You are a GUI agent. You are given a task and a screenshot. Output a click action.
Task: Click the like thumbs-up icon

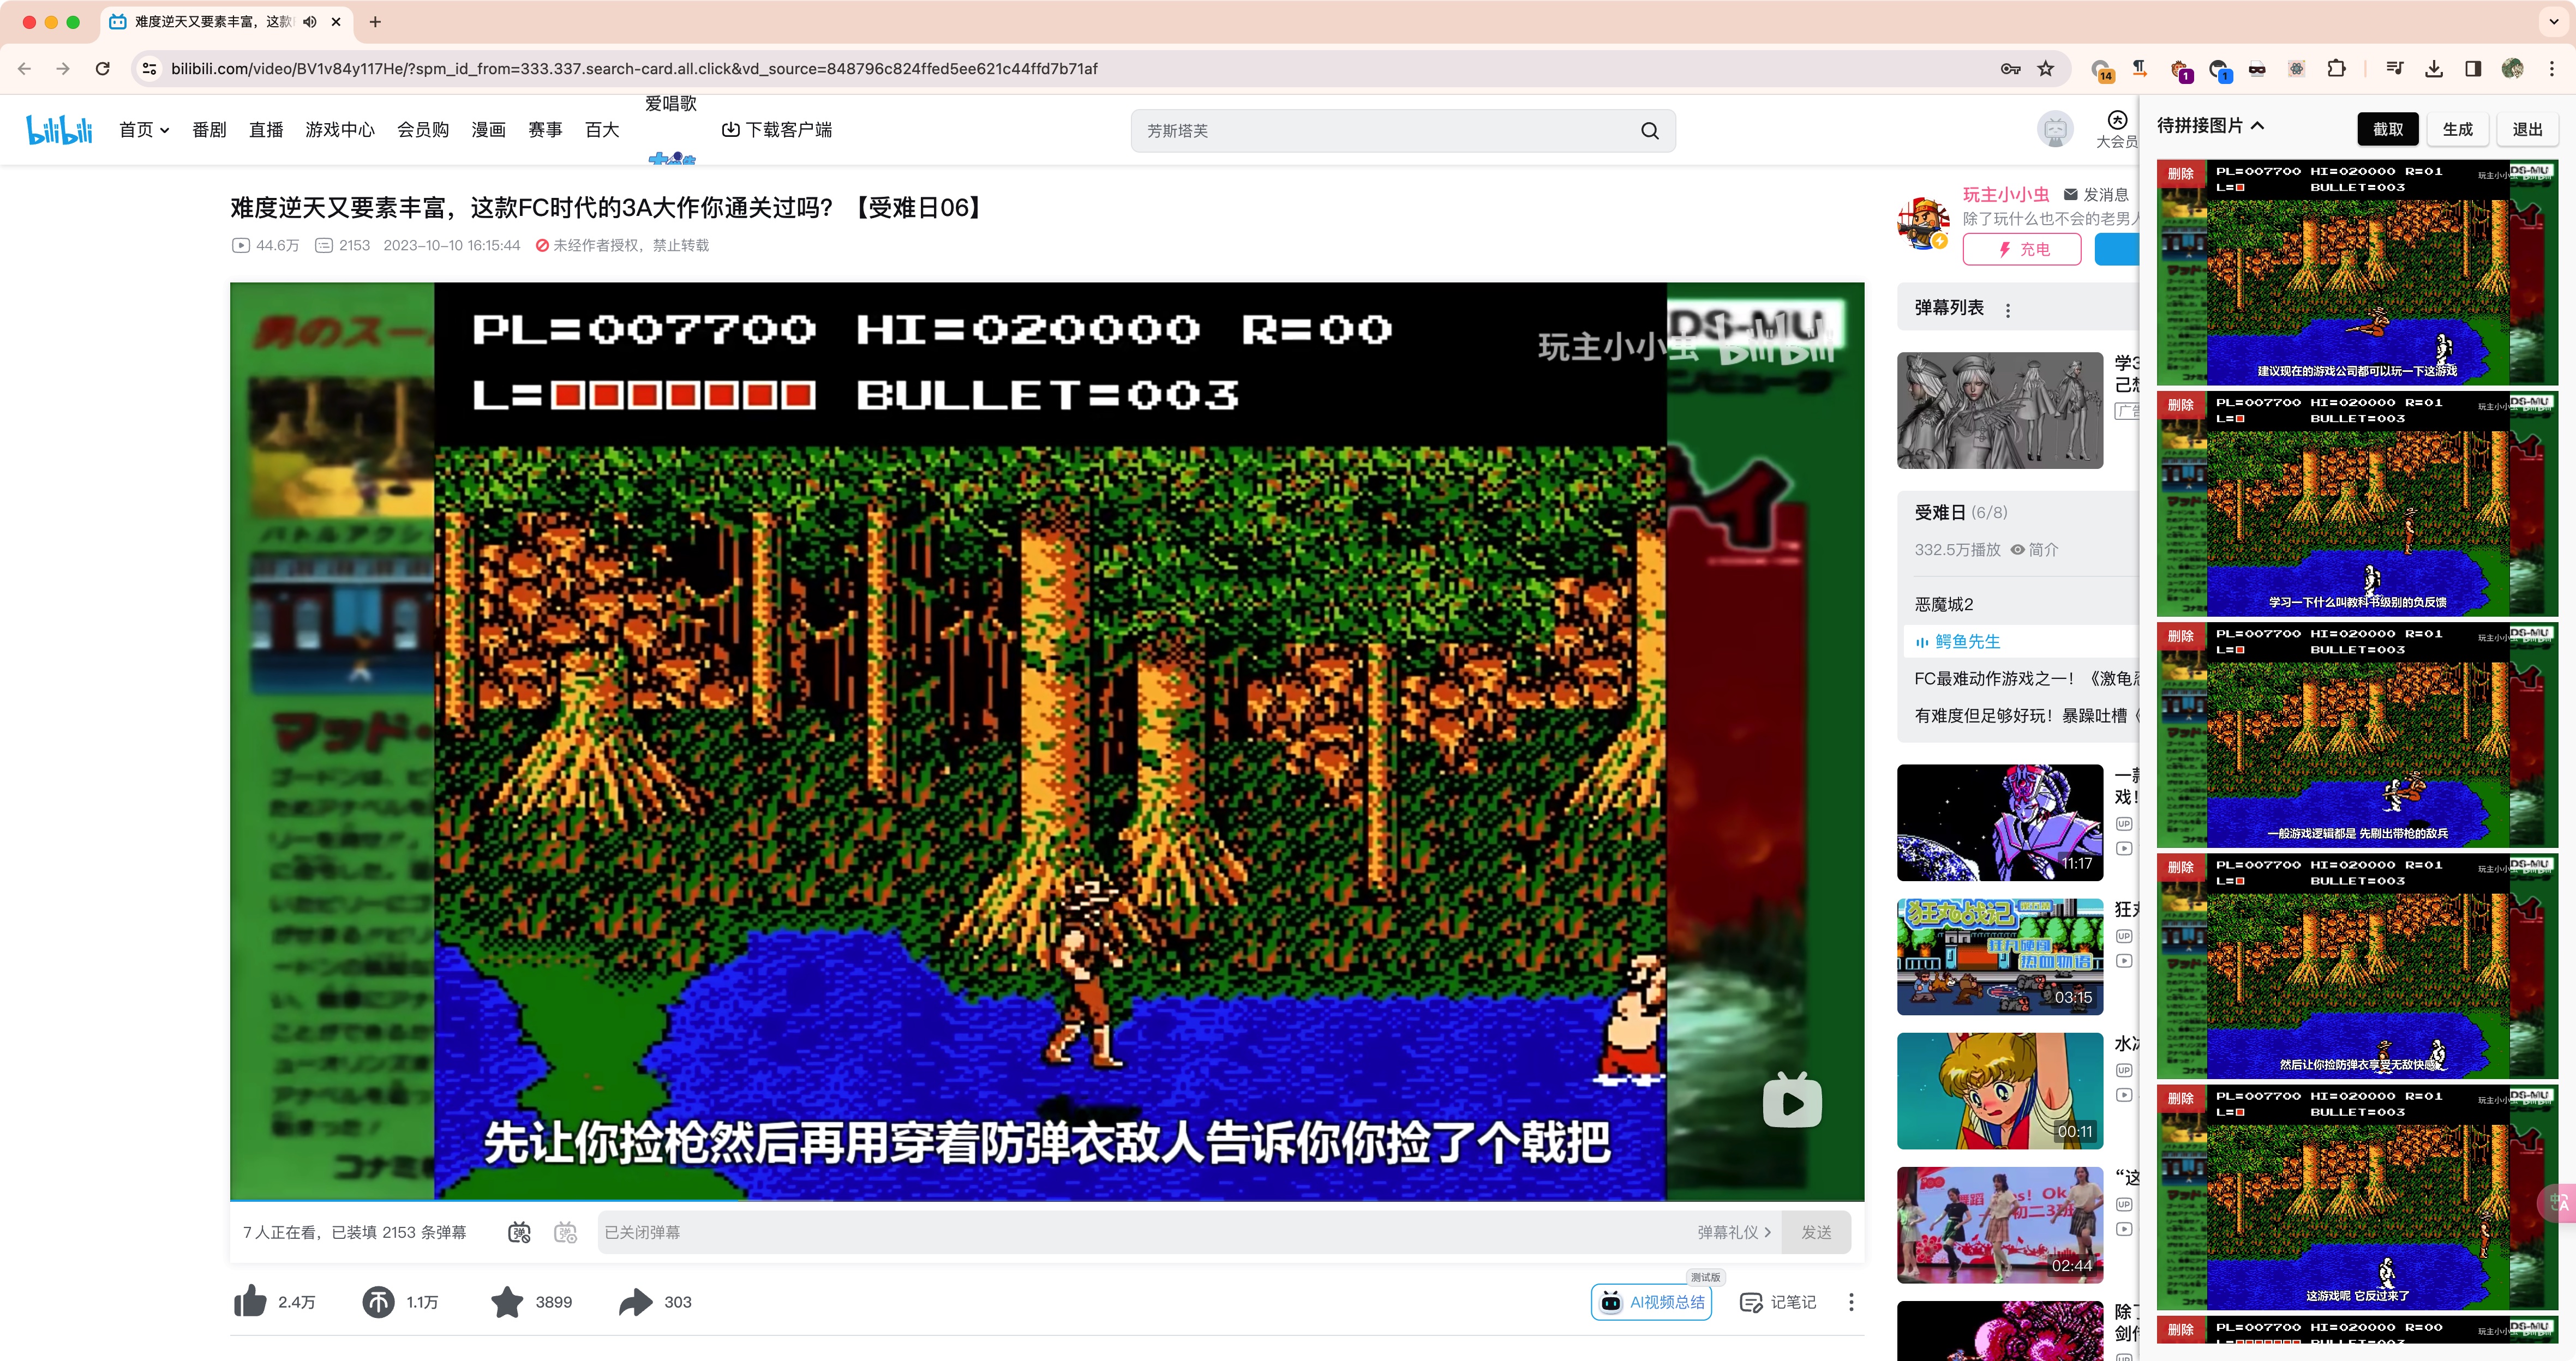(x=250, y=1301)
